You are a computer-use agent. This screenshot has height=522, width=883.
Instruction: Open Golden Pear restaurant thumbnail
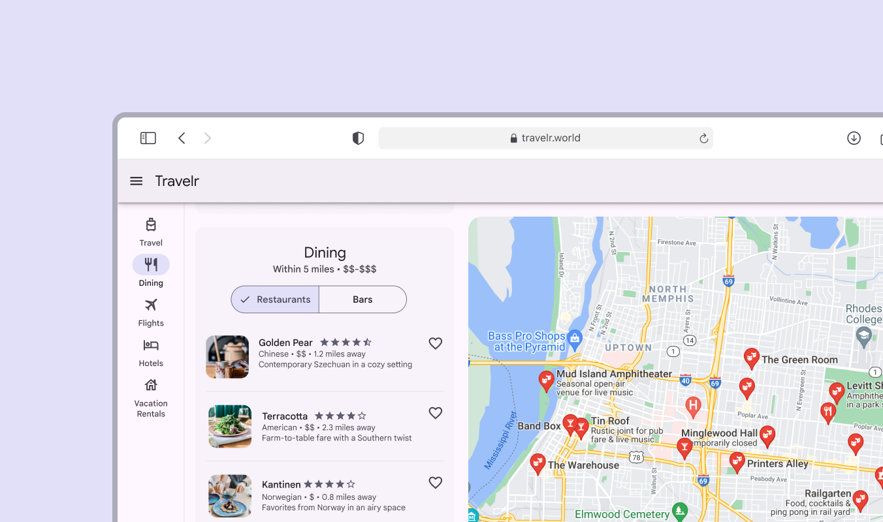point(227,357)
